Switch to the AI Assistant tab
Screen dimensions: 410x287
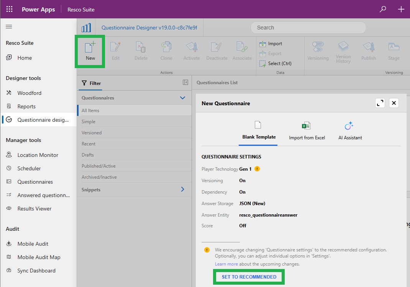350,131
